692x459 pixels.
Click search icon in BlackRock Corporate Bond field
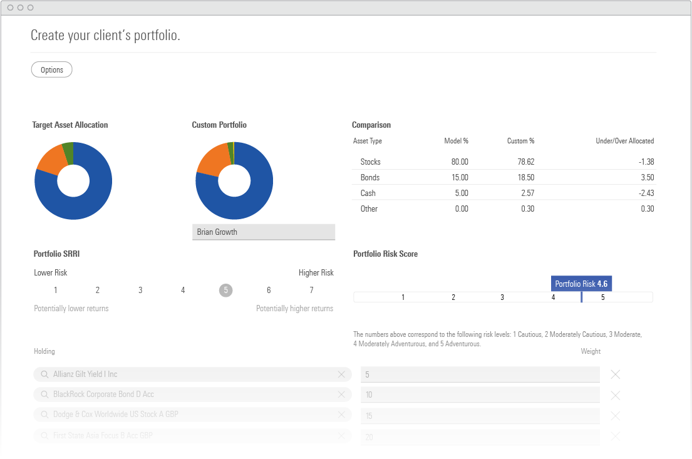pyautogui.click(x=44, y=395)
